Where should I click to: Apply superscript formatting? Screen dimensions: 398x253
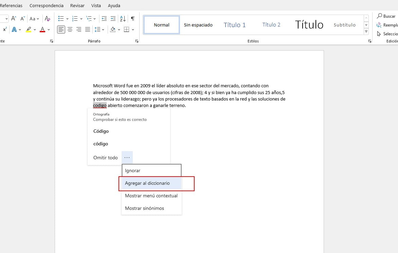(x=4, y=30)
